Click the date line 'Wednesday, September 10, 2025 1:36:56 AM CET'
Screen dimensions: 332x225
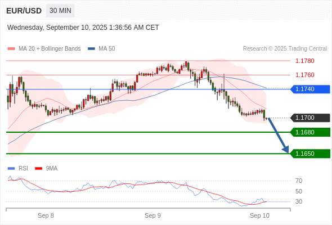pos(83,28)
